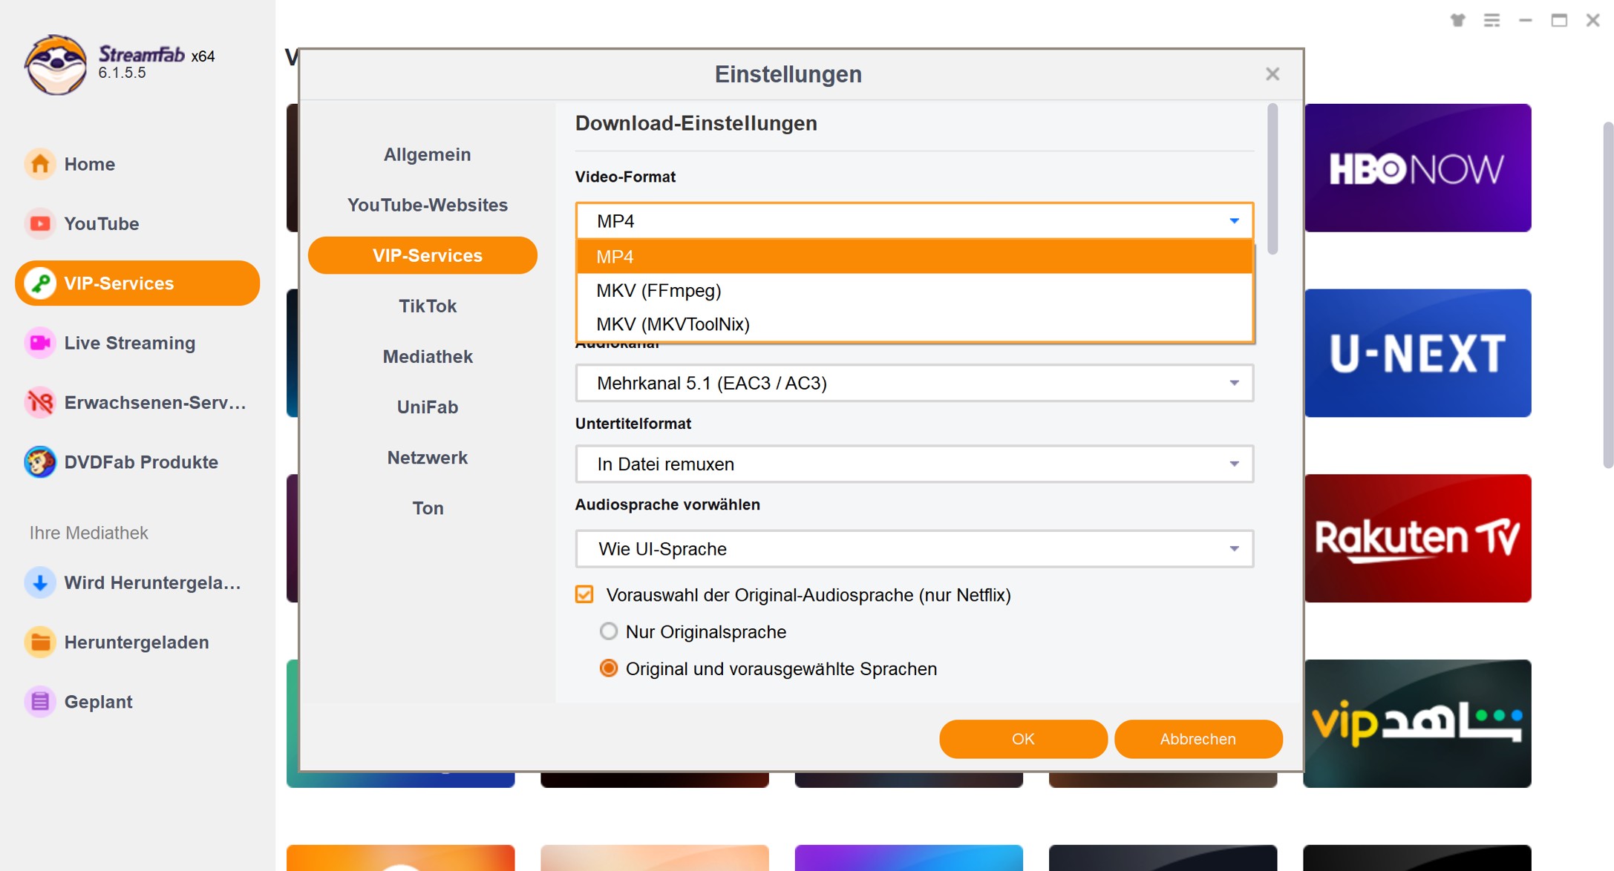Go to Home in sidebar

(89, 164)
